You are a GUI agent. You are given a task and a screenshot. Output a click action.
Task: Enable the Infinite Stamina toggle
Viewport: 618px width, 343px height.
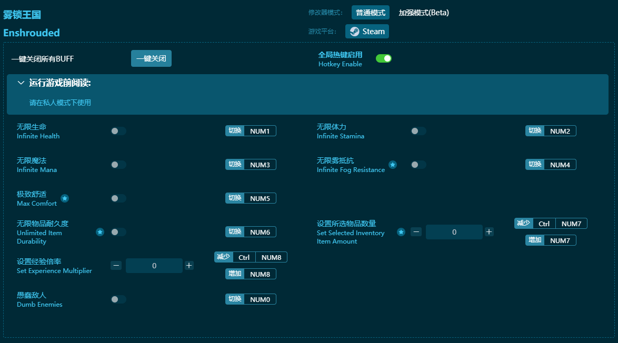pos(418,131)
